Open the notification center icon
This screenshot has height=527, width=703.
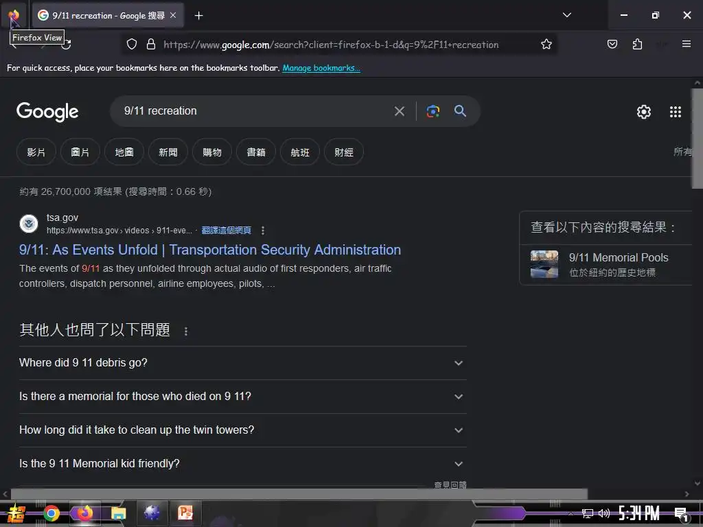pyautogui.click(x=681, y=513)
